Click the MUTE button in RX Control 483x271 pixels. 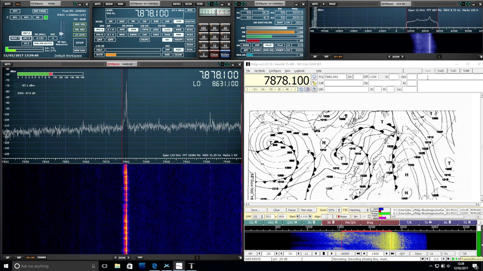pos(99,55)
